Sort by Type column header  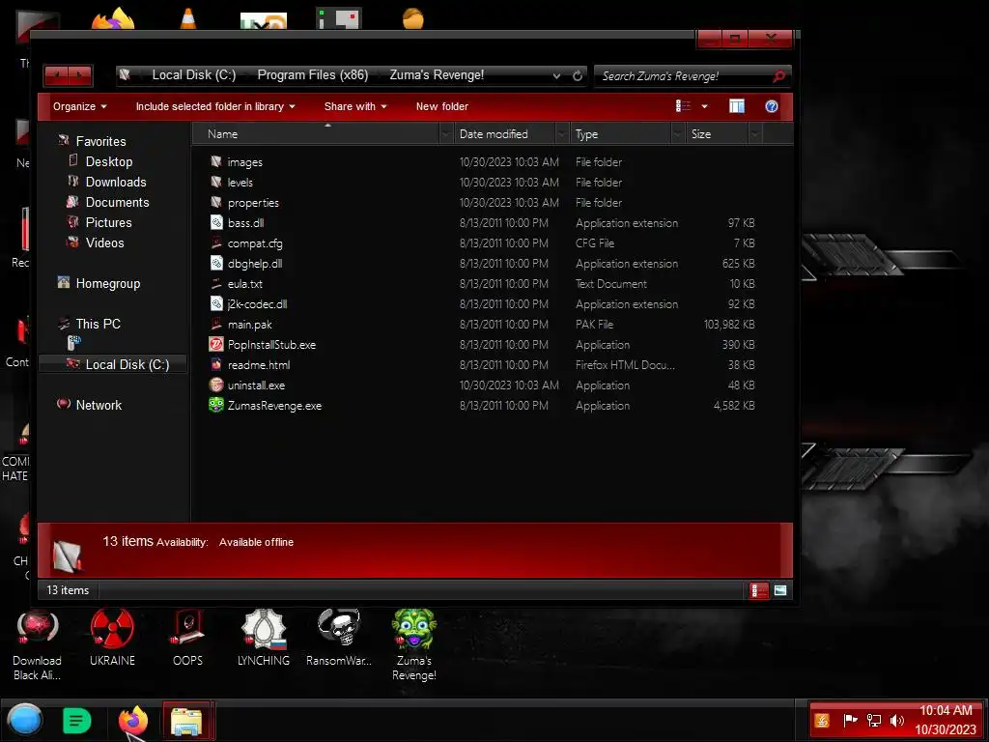621,133
